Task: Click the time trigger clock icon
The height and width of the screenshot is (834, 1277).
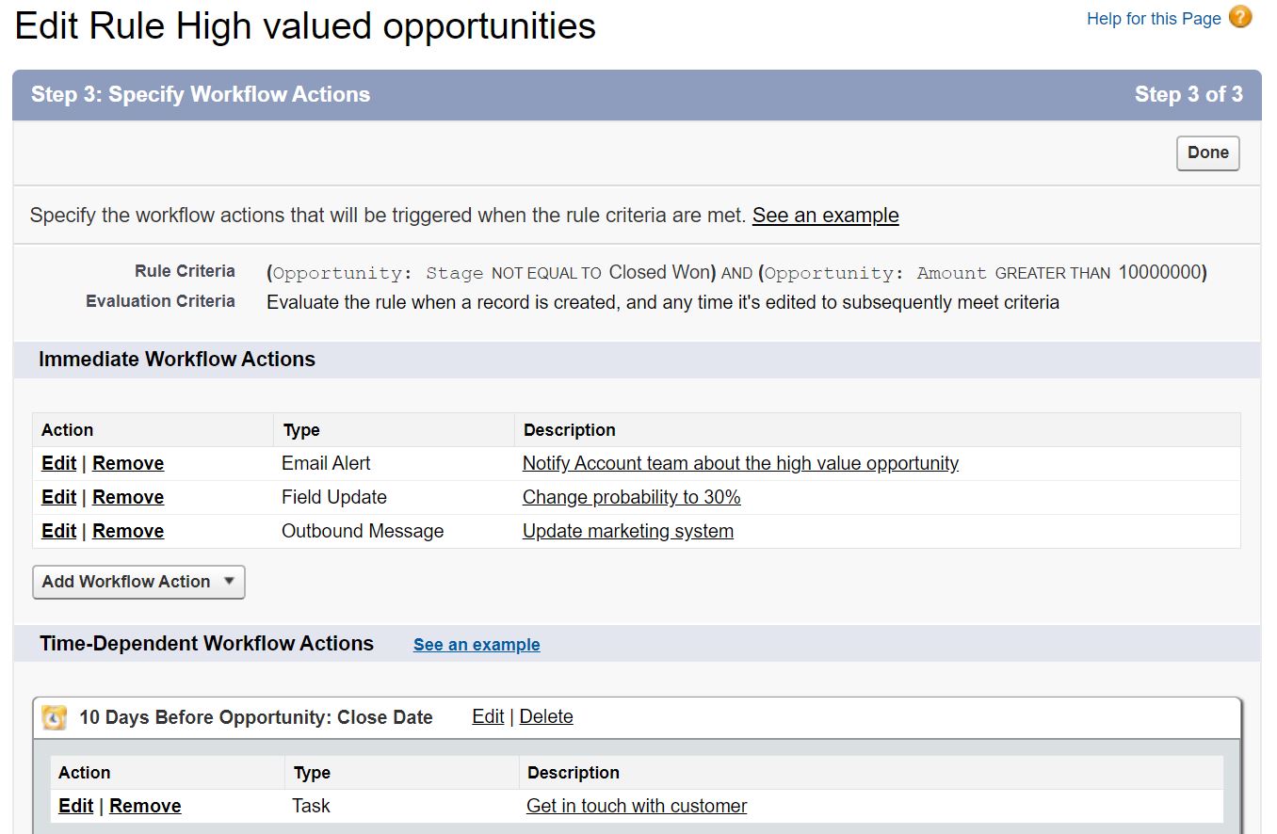Action: pos(55,718)
